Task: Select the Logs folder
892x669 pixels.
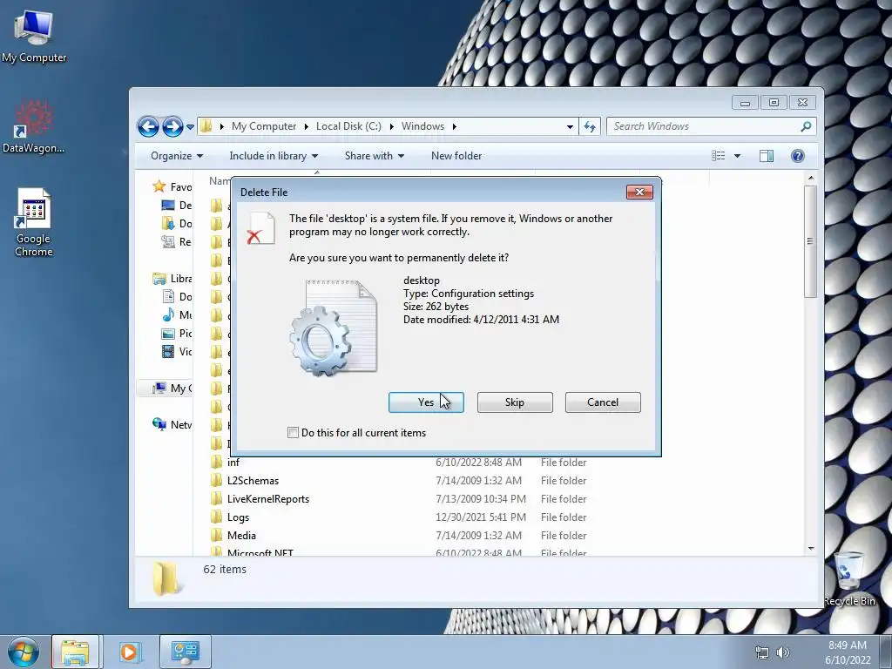Action: click(239, 517)
